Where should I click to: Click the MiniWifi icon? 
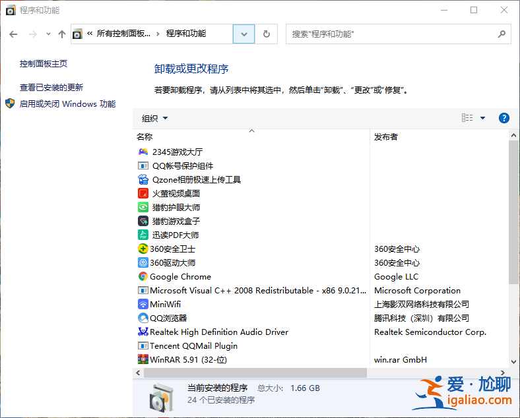[143, 304]
